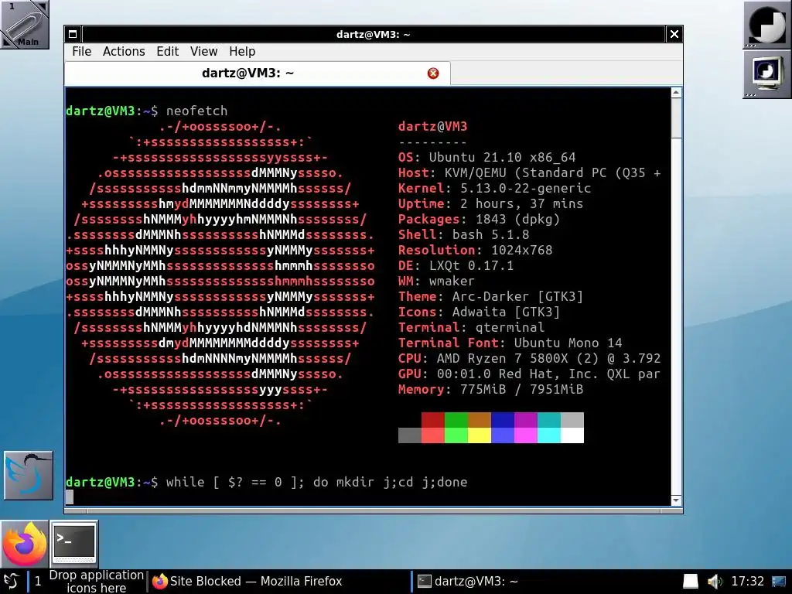This screenshot has width=792, height=594.
Task: Click the 'Shell: bash 5.1.8' line
Action: pos(464,234)
